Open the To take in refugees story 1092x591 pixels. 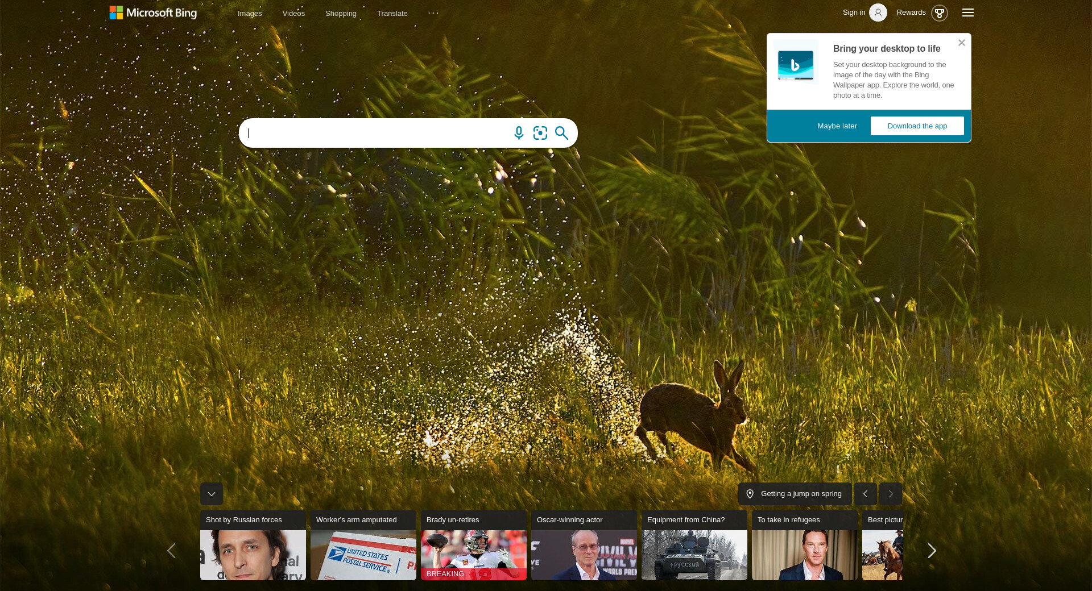tap(805, 545)
